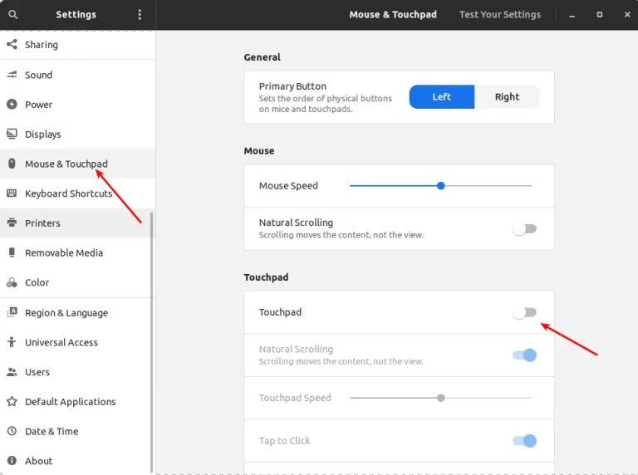638x475 pixels.
Task: Click the Users people icon
Action: coord(12,372)
